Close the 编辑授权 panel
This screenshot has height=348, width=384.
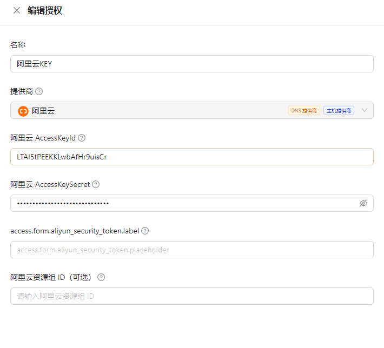[x=17, y=10]
